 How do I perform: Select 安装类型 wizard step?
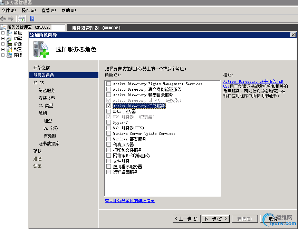pyautogui.click(x=47, y=98)
